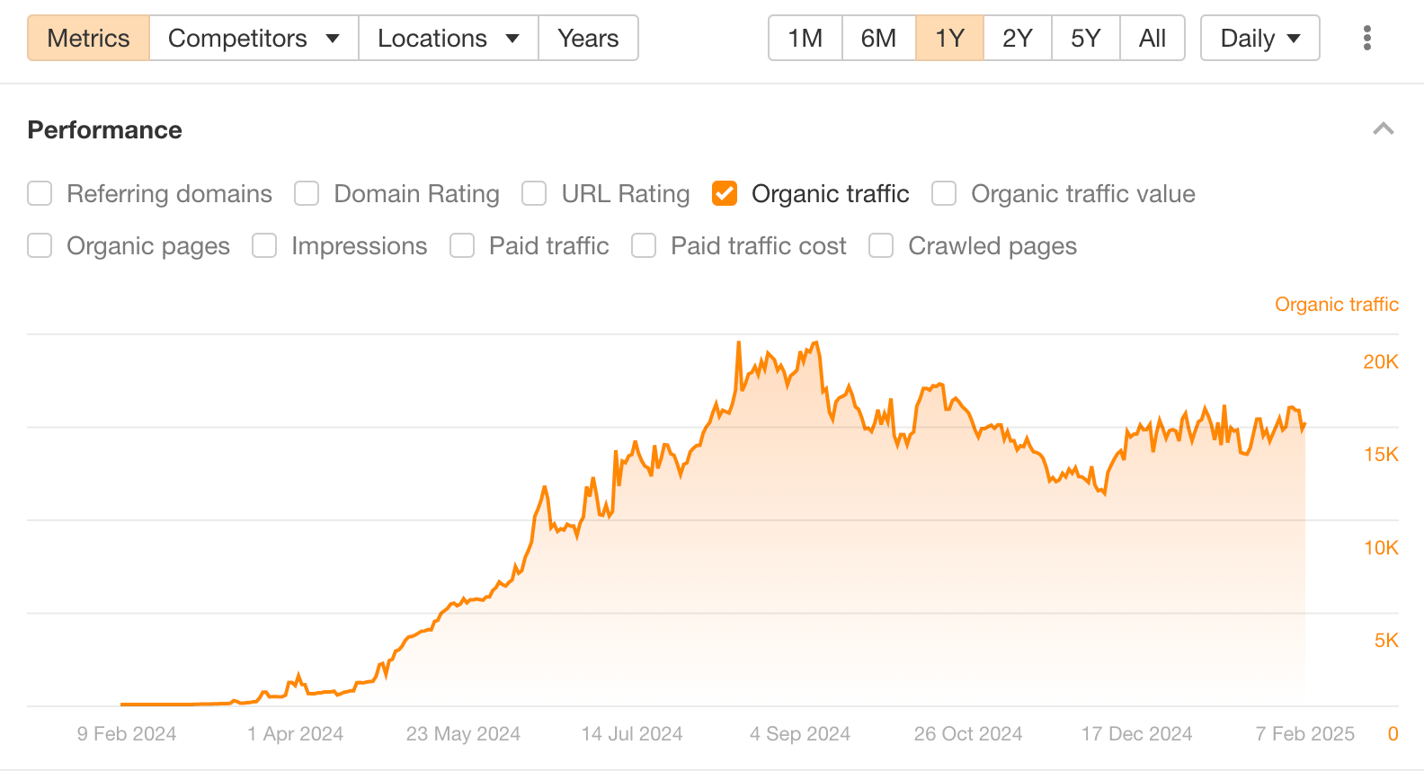This screenshot has width=1424, height=771.
Task: Open the Competitors dropdown
Action: click(x=254, y=38)
